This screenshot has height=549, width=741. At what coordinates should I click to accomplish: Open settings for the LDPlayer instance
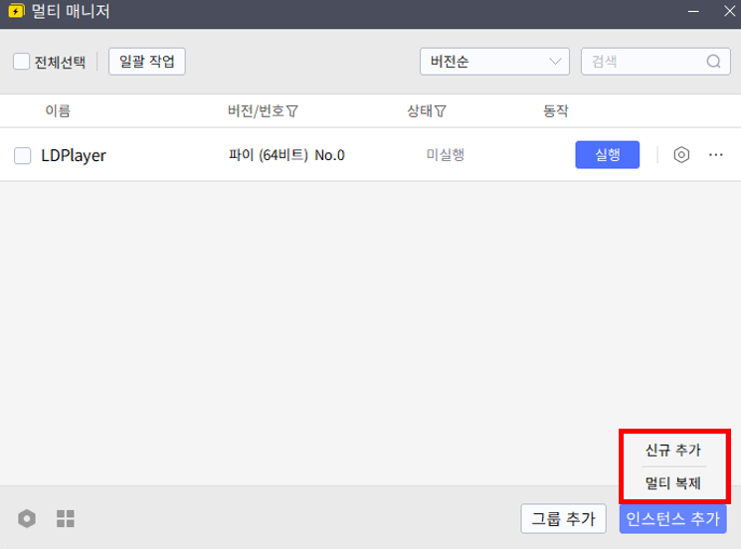(x=681, y=155)
